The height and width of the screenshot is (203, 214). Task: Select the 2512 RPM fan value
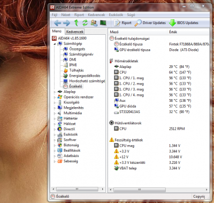[x=177, y=129]
